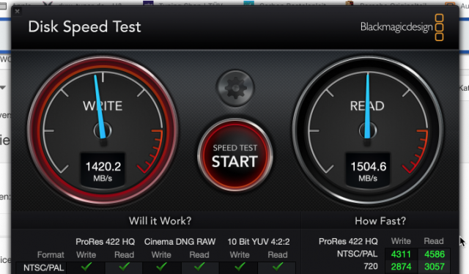Click ProRes 422 HQ in Will it Work
The image size is (469, 274).
point(105,241)
